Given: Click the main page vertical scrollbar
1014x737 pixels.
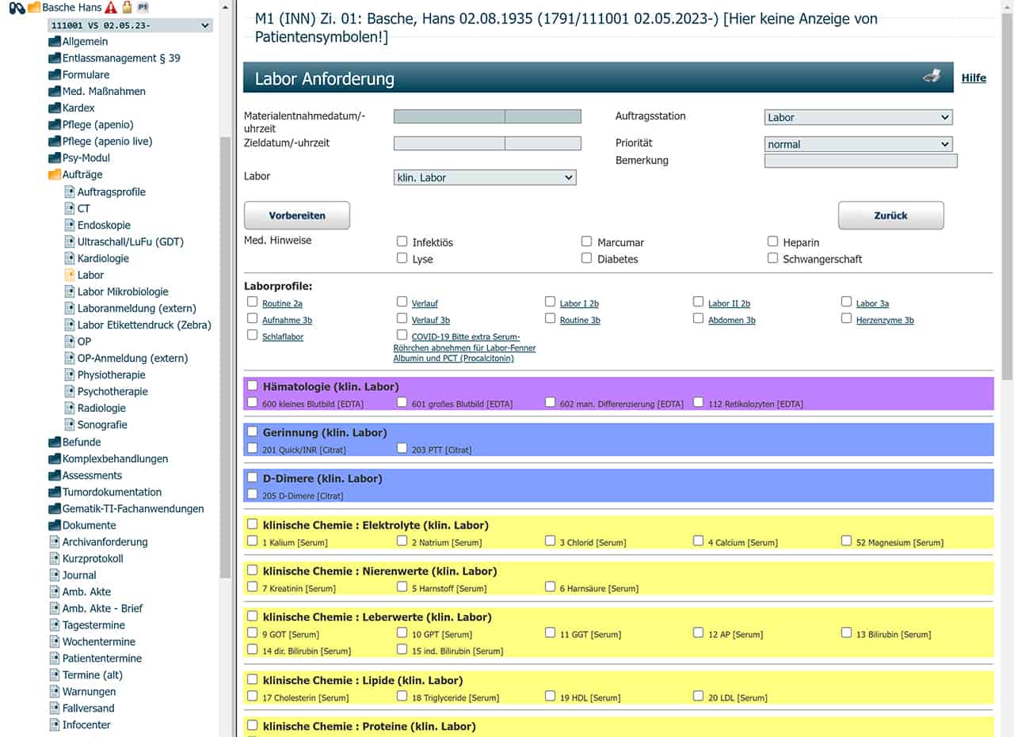Looking at the screenshot, I should coord(1006,317).
